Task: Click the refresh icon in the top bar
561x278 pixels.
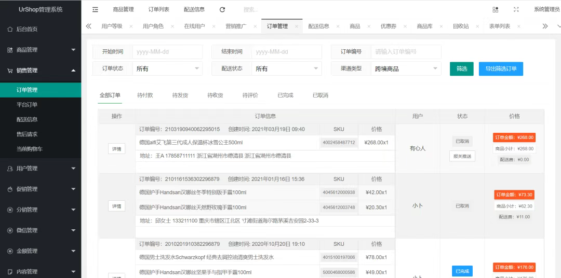Action: (x=222, y=9)
